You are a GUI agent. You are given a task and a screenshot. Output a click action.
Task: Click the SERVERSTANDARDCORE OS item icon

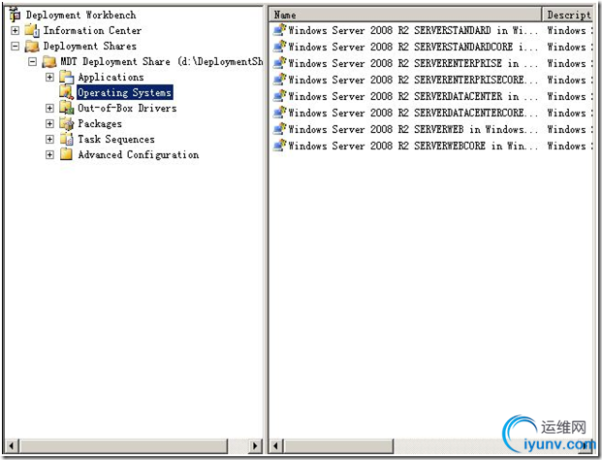point(279,47)
